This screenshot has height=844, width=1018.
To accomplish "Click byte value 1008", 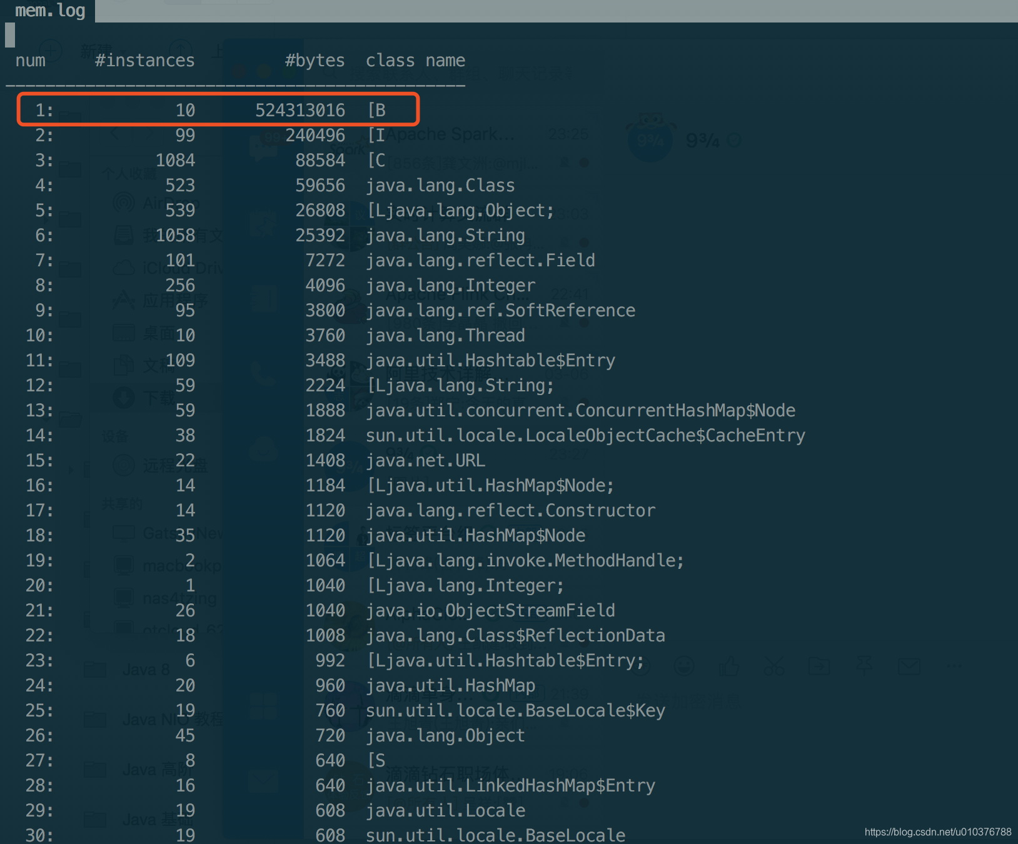I will click(325, 636).
